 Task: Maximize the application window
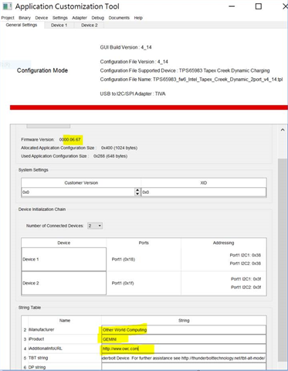coord(259,6)
